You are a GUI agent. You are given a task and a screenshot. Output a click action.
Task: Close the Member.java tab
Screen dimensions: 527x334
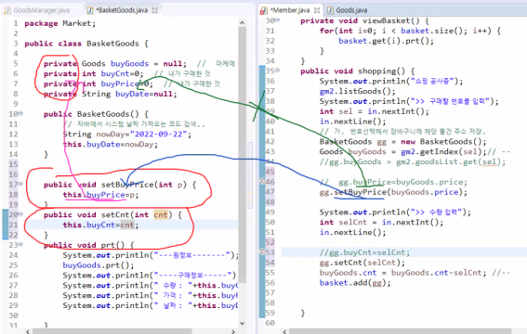click(x=317, y=10)
